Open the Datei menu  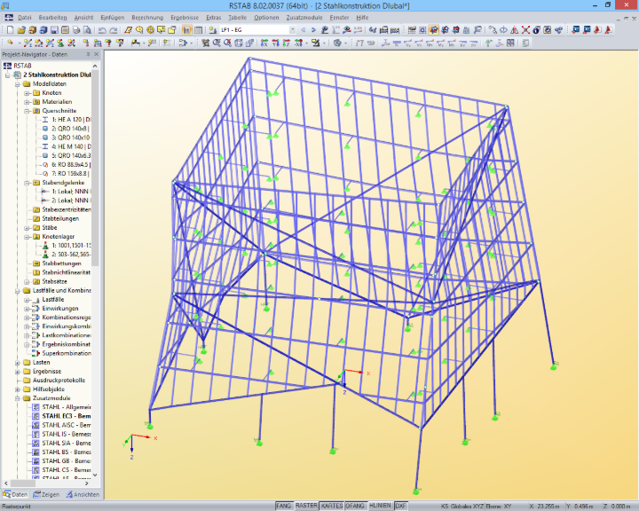25,18
